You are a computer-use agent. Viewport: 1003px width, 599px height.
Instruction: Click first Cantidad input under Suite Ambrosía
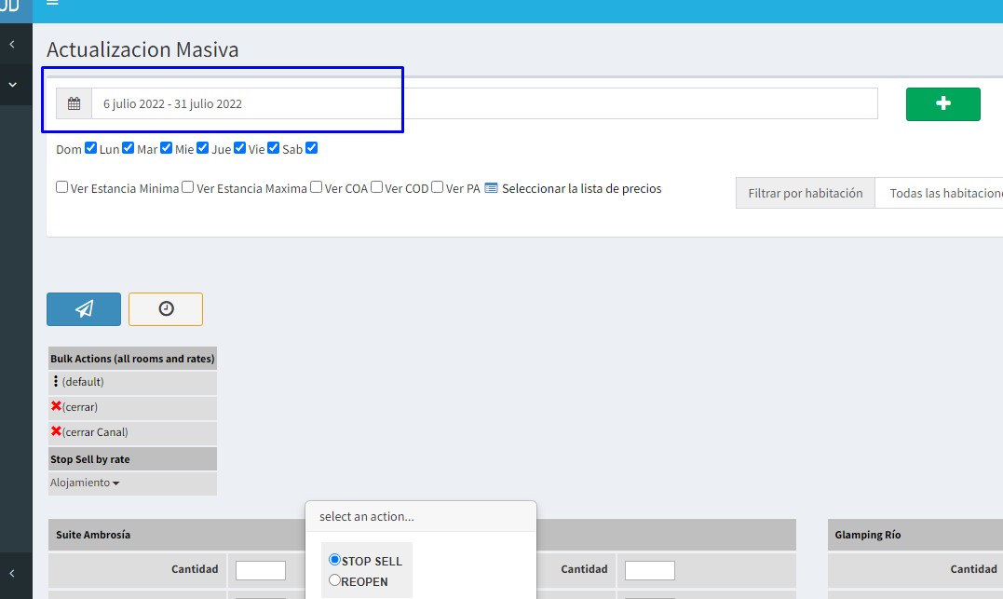(x=260, y=569)
